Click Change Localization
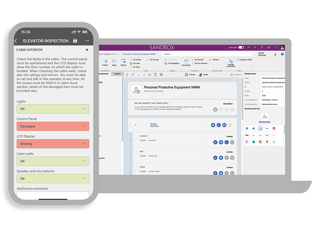The width and height of the screenshot is (312, 234). [x=231, y=63]
